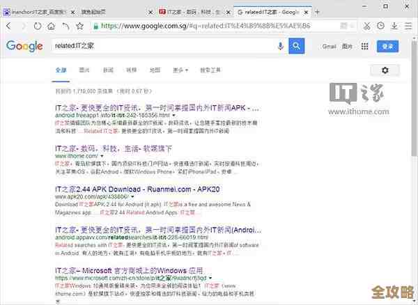Viewport: 418px width, 305px height.
Task: Go back with the browser back arrow
Action: (x=9, y=26)
